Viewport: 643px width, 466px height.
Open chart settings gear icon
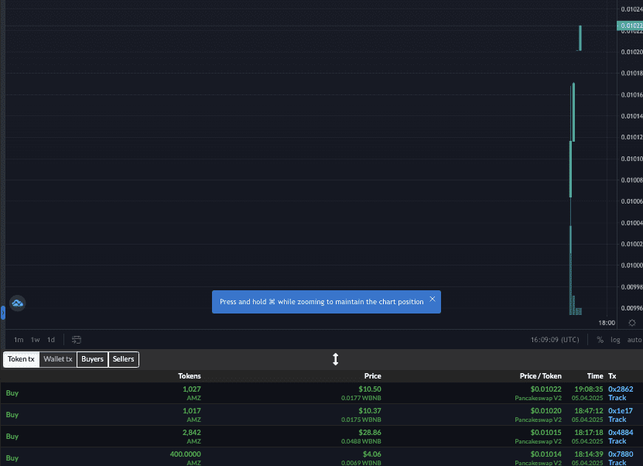632,323
